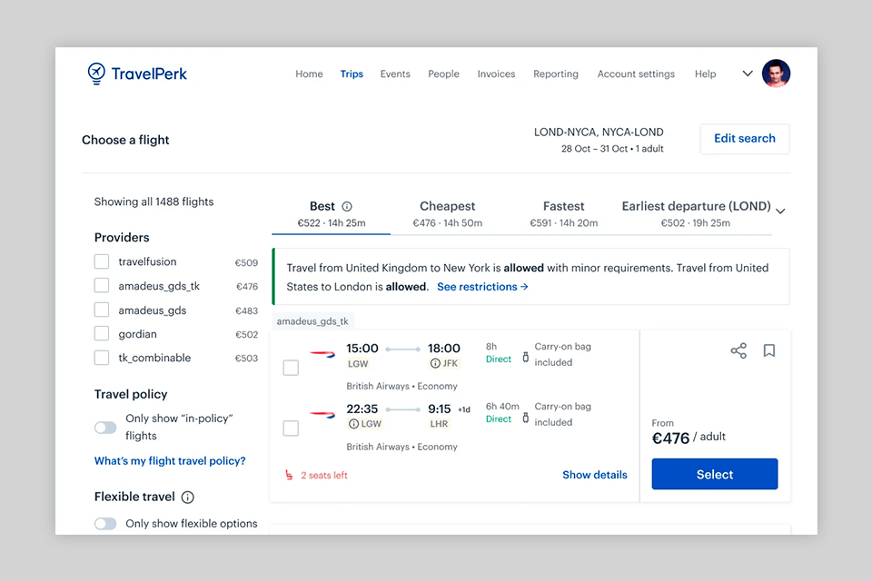Click the Flexible travel info icon
Screen dimensions: 872x581
(188, 497)
